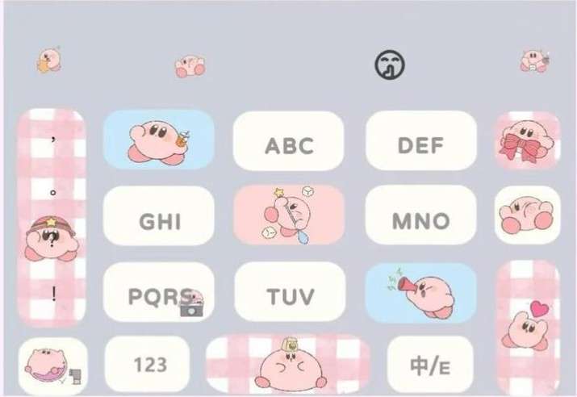Tap the shushing face emoji icon
577x397 pixels.
[x=390, y=65]
